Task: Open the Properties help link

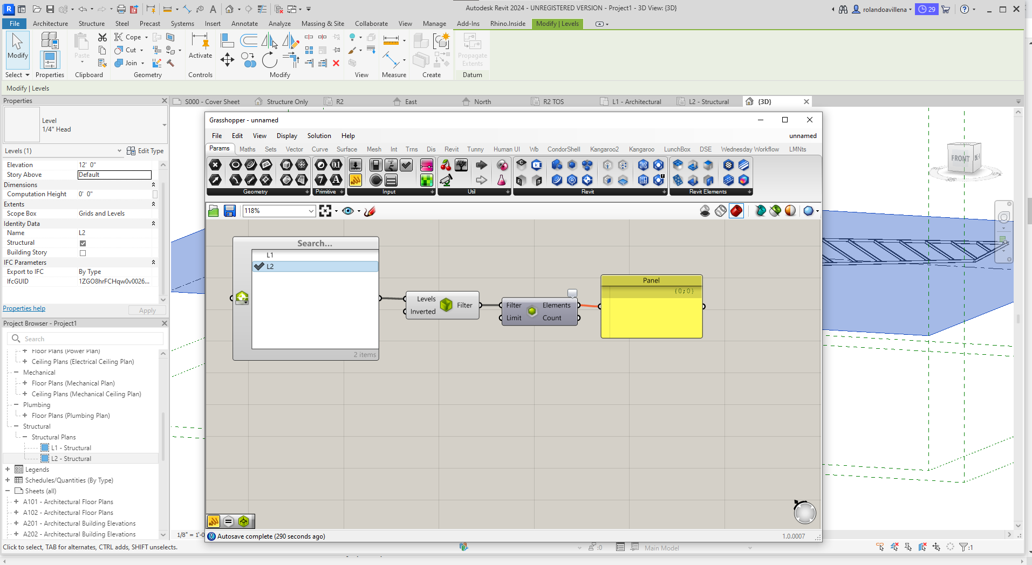Action: 24,308
